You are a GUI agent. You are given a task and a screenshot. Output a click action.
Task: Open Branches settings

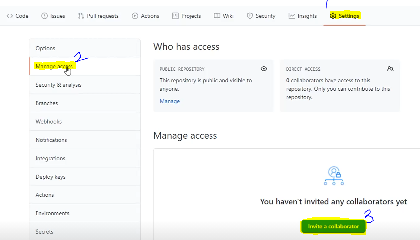point(85,103)
